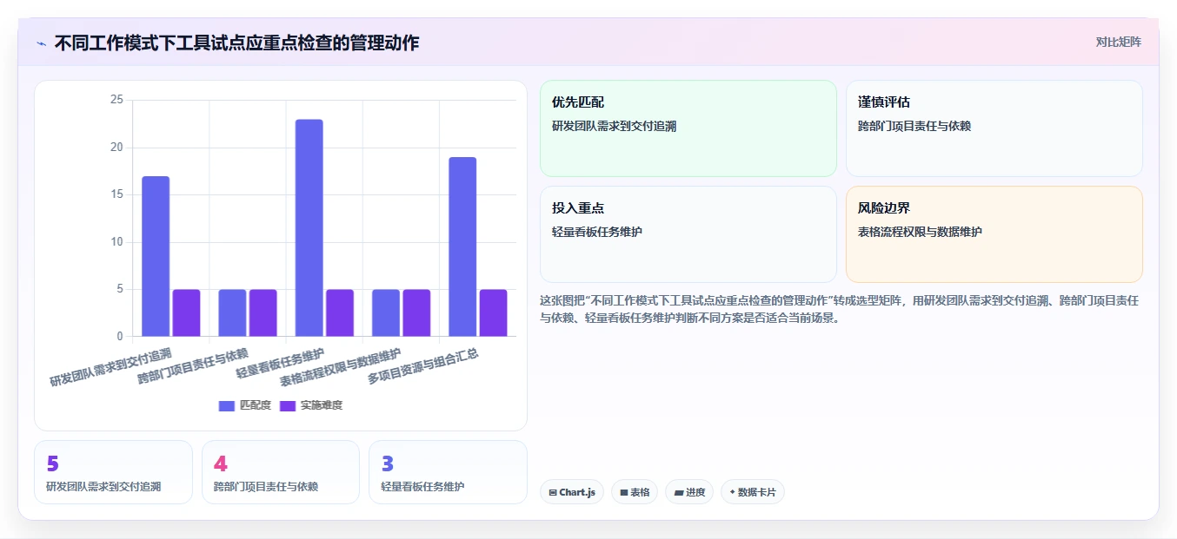The image size is (1177, 539).
Task: Click the 对比矩阵 label in the header
Action: [x=1119, y=42]
